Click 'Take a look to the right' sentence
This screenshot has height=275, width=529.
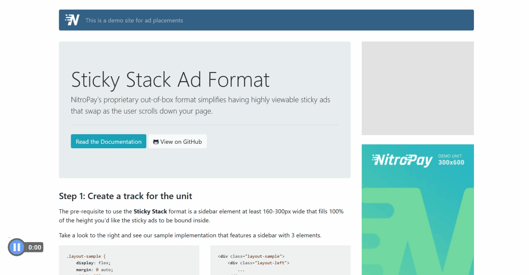[x=190, y=235]
